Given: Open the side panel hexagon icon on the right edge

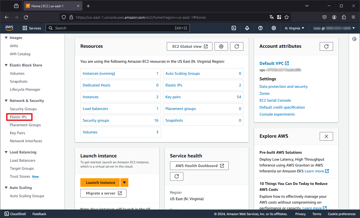Looking at the screenshot, I should pyautogui.click(x=354, y=39).
